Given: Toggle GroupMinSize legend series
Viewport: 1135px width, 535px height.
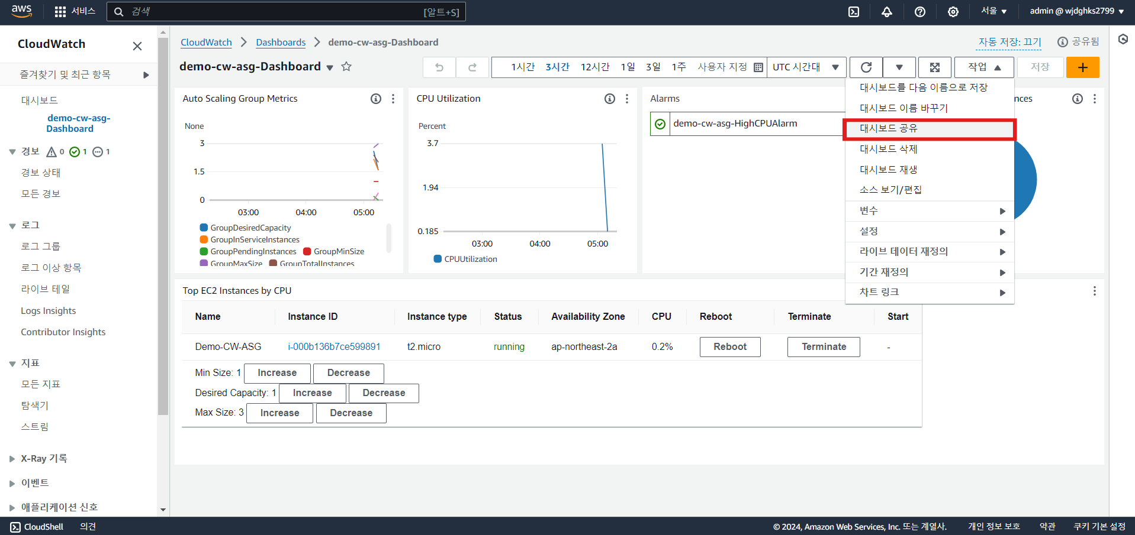Looking at the screenshot, I should (334, 251).
